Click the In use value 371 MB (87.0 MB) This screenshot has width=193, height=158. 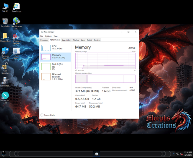point(87,91)
